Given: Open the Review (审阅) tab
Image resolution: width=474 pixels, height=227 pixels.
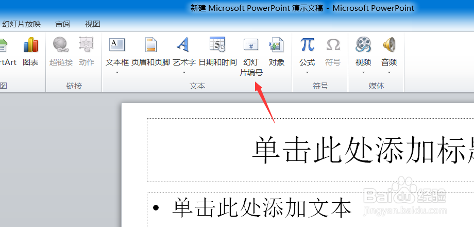Looking at the screenshot, I should pyautogui.click(x=63, y=24).
